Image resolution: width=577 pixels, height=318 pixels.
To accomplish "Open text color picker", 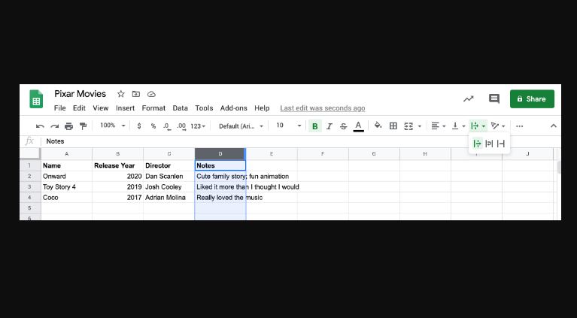I will click(358, 126).
